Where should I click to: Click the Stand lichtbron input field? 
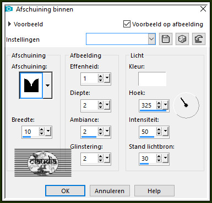coord(148,159)
